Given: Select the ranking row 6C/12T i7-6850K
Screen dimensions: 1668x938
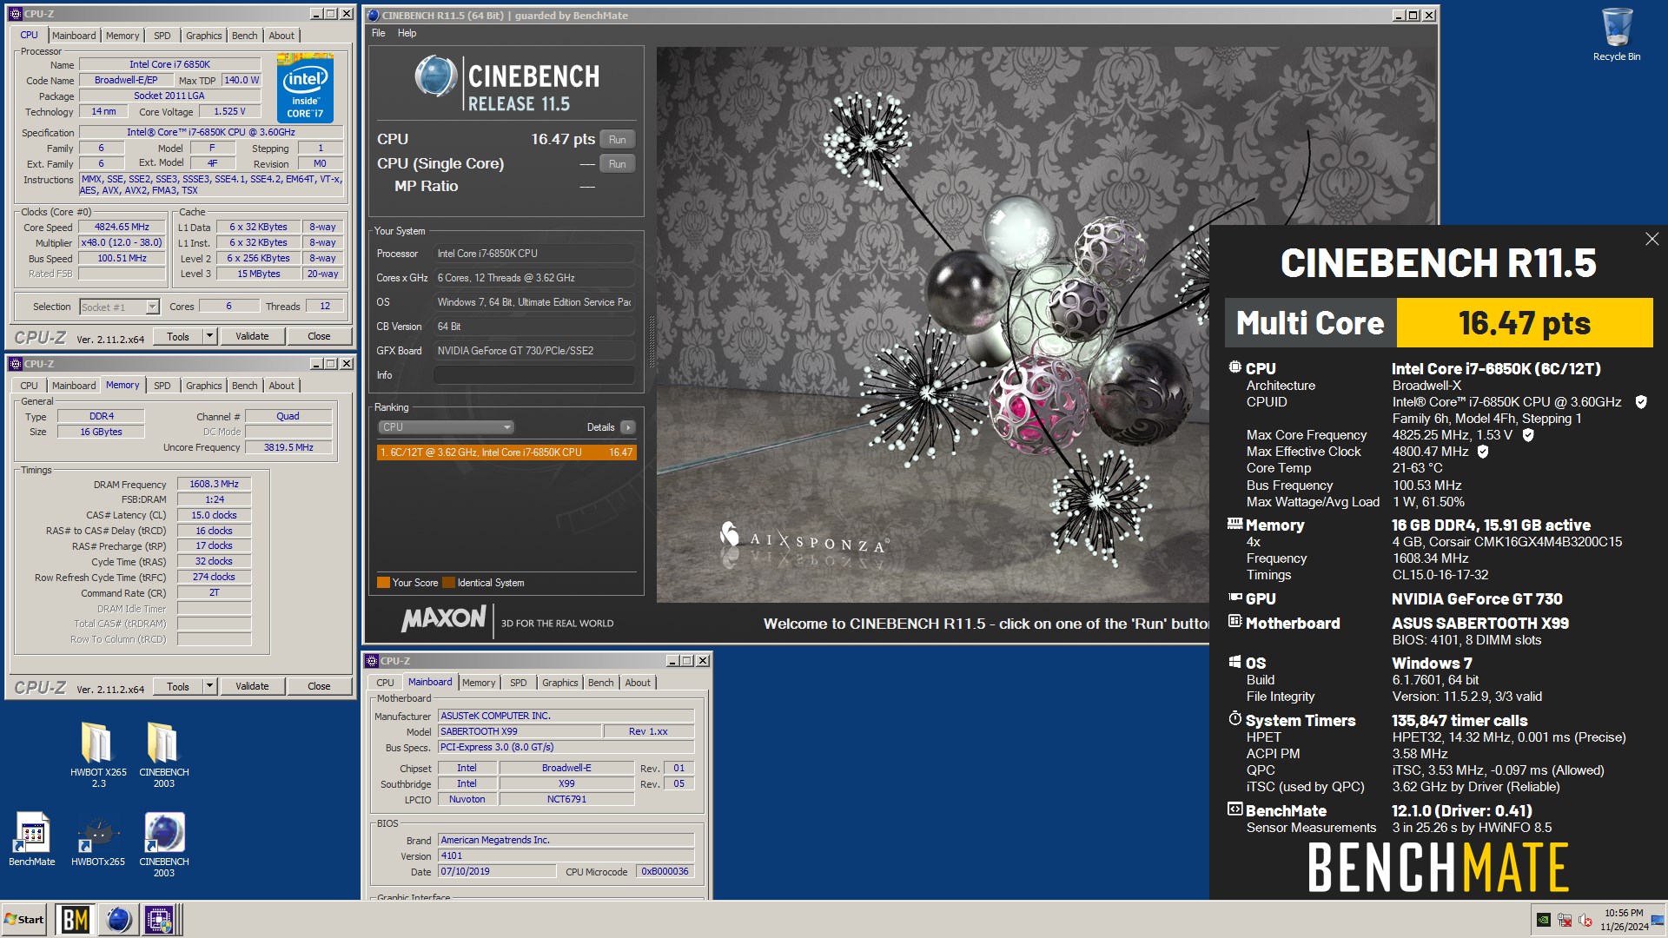Looking at the screenshot, I should [x=506, y=452].
